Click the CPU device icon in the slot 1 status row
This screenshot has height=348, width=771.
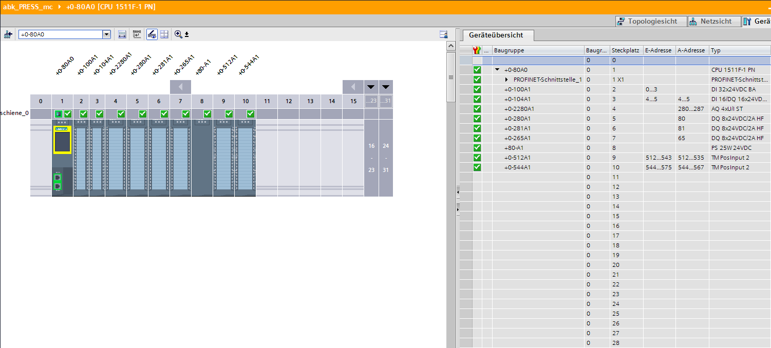tap(59, 114)
